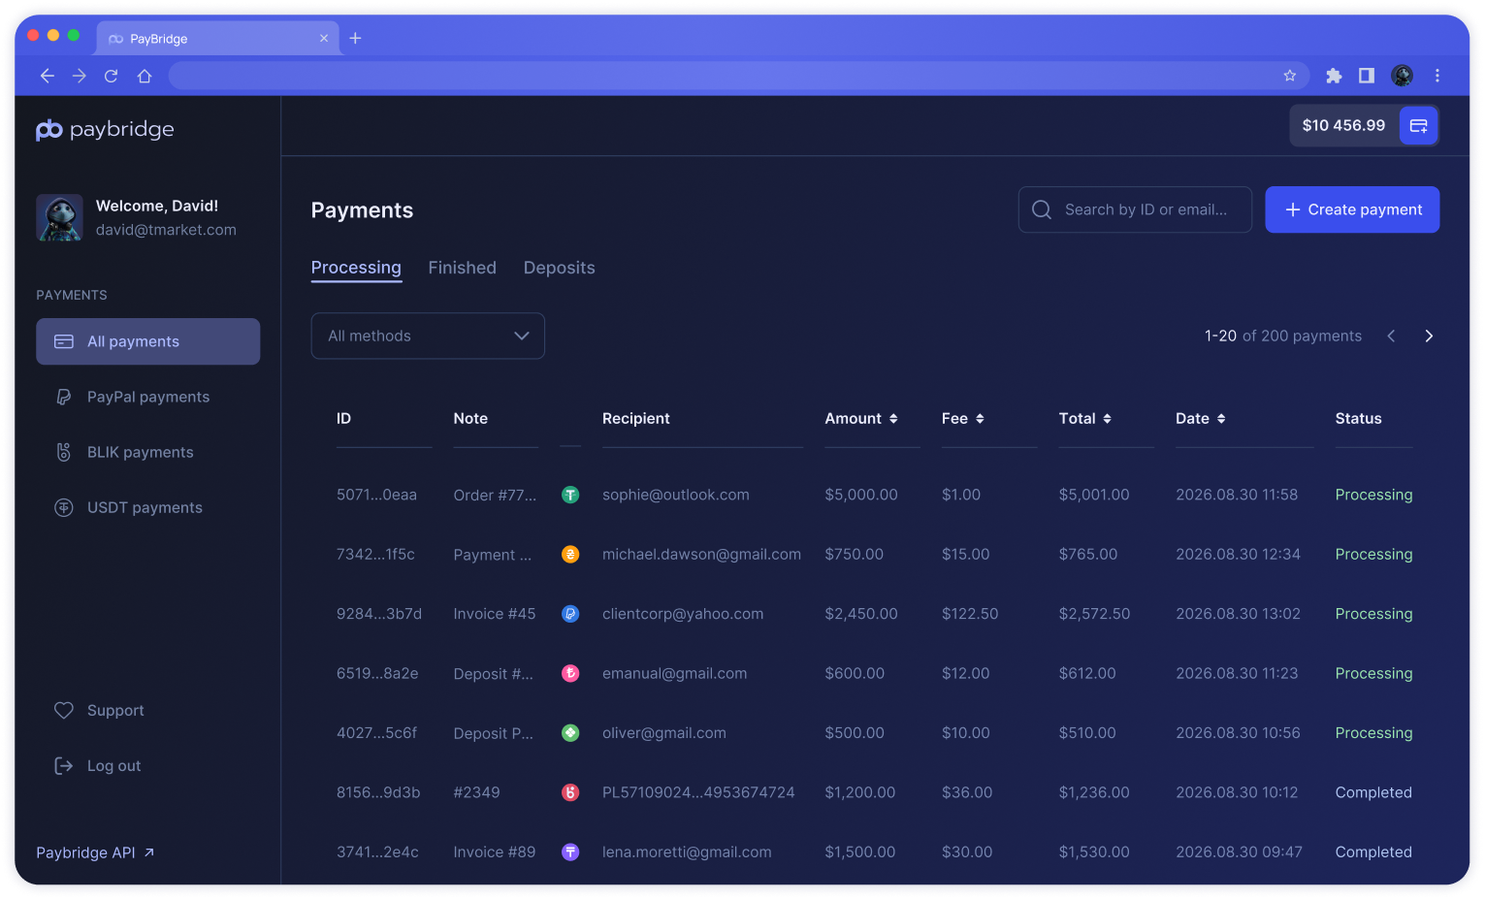Click the payment method icon for michael.dawson@gmail.com

click(570, 555)
